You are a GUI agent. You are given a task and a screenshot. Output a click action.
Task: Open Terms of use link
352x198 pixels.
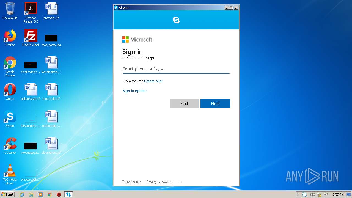click(x=132, y=182)
